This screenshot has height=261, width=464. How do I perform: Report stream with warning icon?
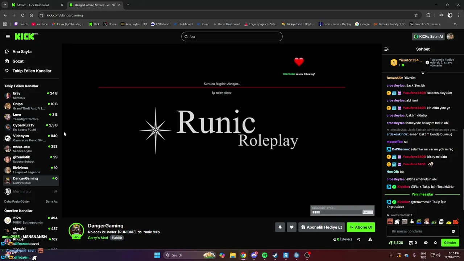pyautogui.click(x=370, y=239)
